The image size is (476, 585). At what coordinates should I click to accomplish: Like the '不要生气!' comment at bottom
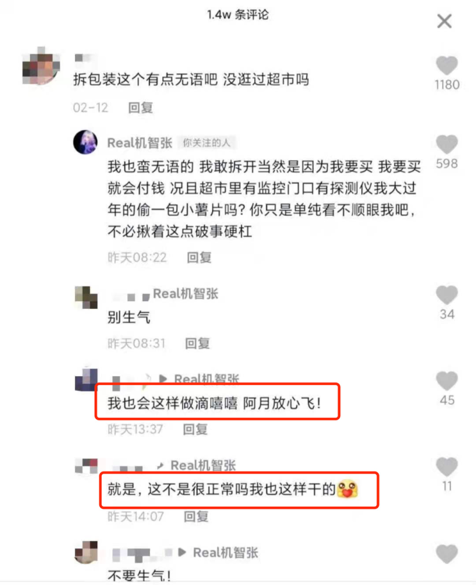coord(447,554)
